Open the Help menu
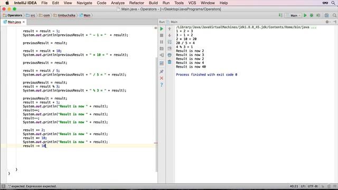Screen dimensions: 338x190 [223, 3]
